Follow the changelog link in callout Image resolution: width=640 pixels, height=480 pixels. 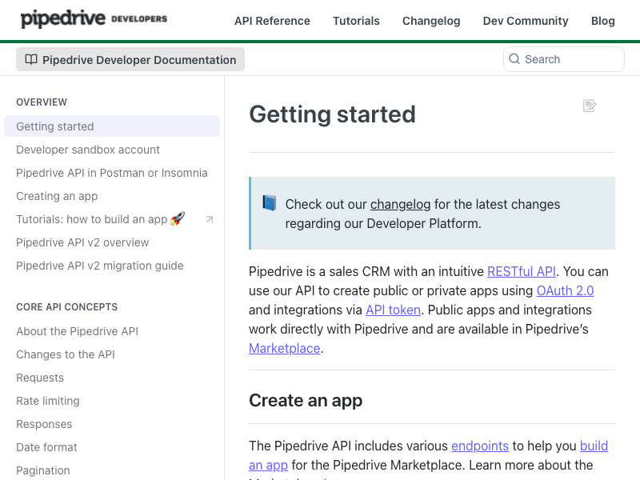click(401, 204)
